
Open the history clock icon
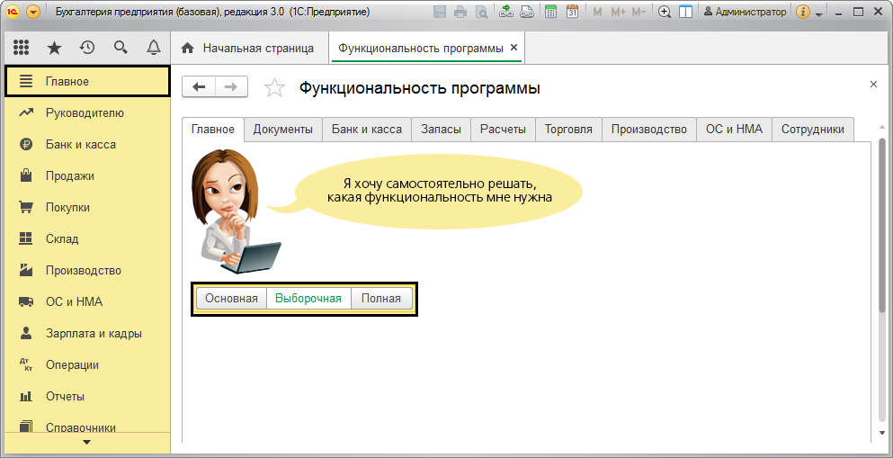click(x=87, y=48)
